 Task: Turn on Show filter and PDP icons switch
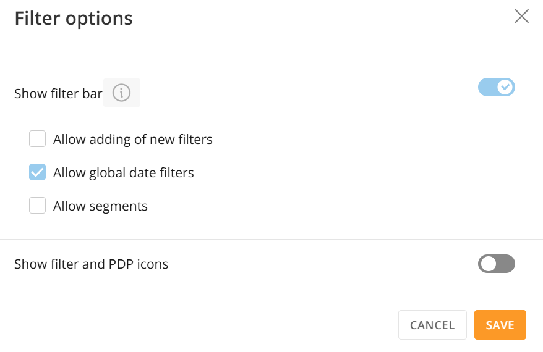tap(496, 264)
